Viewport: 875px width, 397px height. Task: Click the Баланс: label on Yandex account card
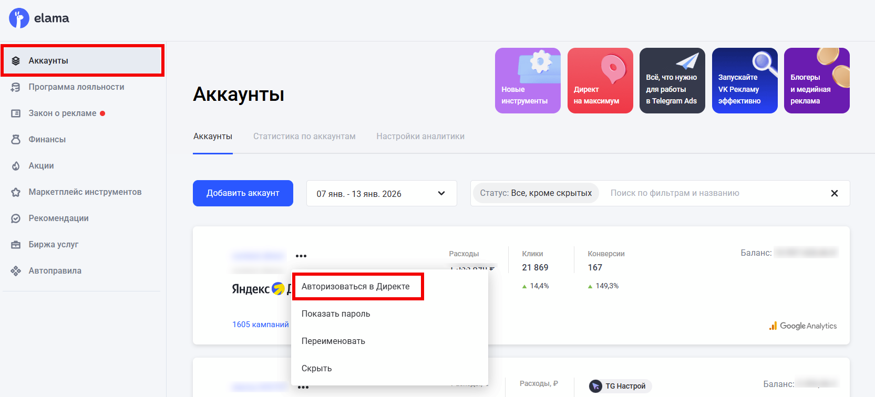(756, 253)
